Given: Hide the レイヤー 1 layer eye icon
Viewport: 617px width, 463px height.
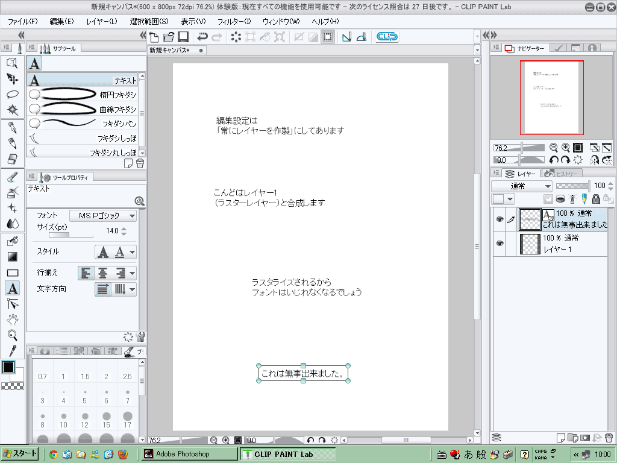Looking at the screenshot, I should pyautogui.click(x=499, y=243).
